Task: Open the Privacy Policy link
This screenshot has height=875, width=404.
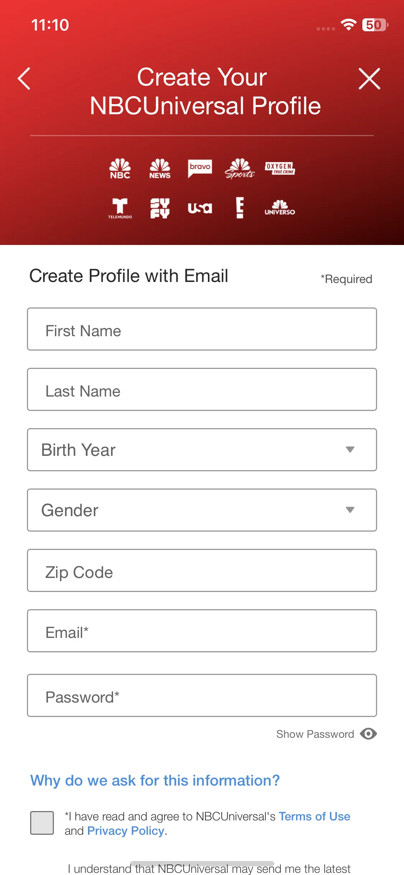Action: click(126, 831)
